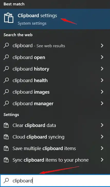This screenshot has width=110, height=187.
Task: Click the magnifier icon in the search box
Action: coord(6,181)
